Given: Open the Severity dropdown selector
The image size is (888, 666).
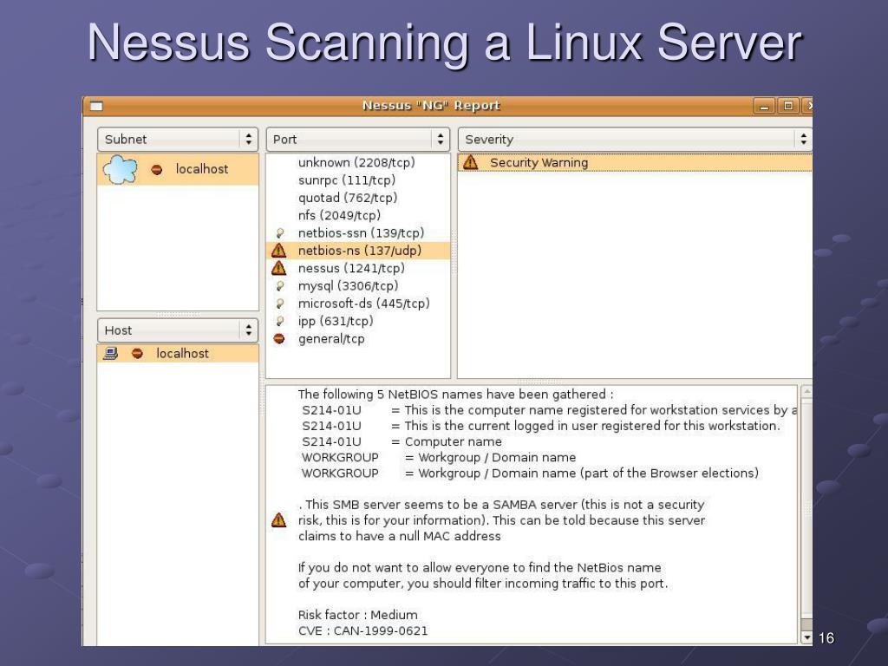Looking at the screenshot, I should pos(635,140).
